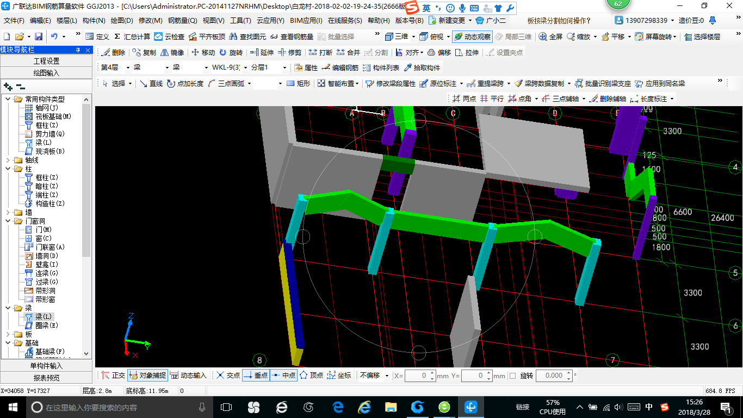Toggle 交点 intersection snap
Image resolution: width=743 pixels, height=418 pixels.
[x=228, y=375]
